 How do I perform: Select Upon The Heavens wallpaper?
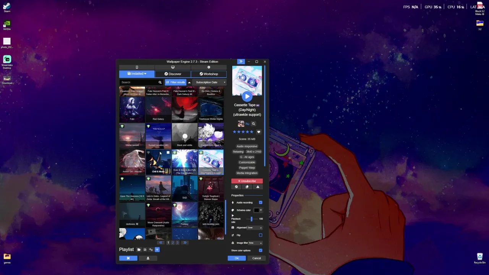(x=132, y=188)
